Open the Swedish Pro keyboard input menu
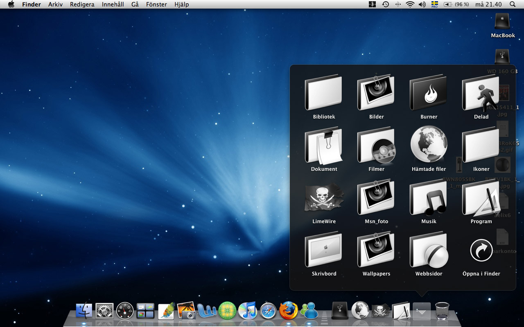 click(x=435, y=4)
